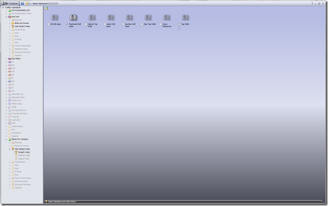The height and width of the screenshot is (206, 328).
Task: Select the Helicoil Tap Drills book icon
Action: [92, 17]
